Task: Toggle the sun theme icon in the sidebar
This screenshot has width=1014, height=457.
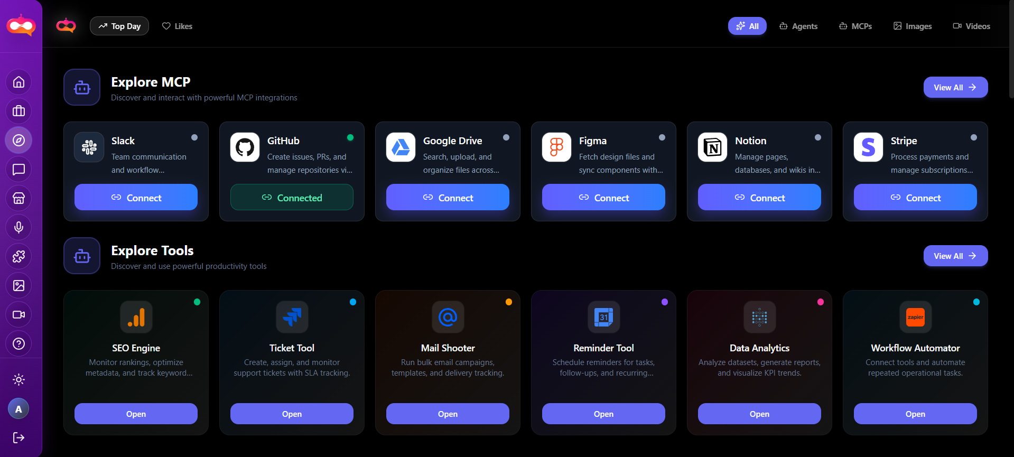Action: [x=18, y=379]
